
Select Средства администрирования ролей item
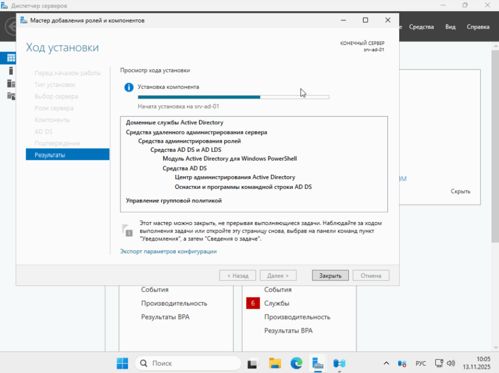(190, 141)
